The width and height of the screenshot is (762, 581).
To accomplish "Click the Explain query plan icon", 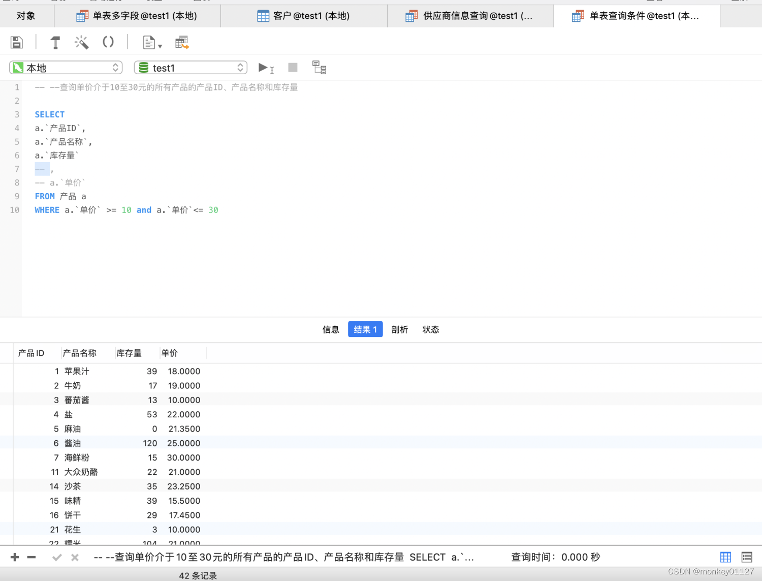I will pos(319,68).
